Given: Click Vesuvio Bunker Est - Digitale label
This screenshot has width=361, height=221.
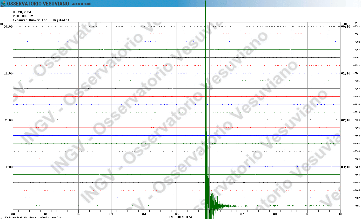Looking at the screenshot, I should pos(41,20).
